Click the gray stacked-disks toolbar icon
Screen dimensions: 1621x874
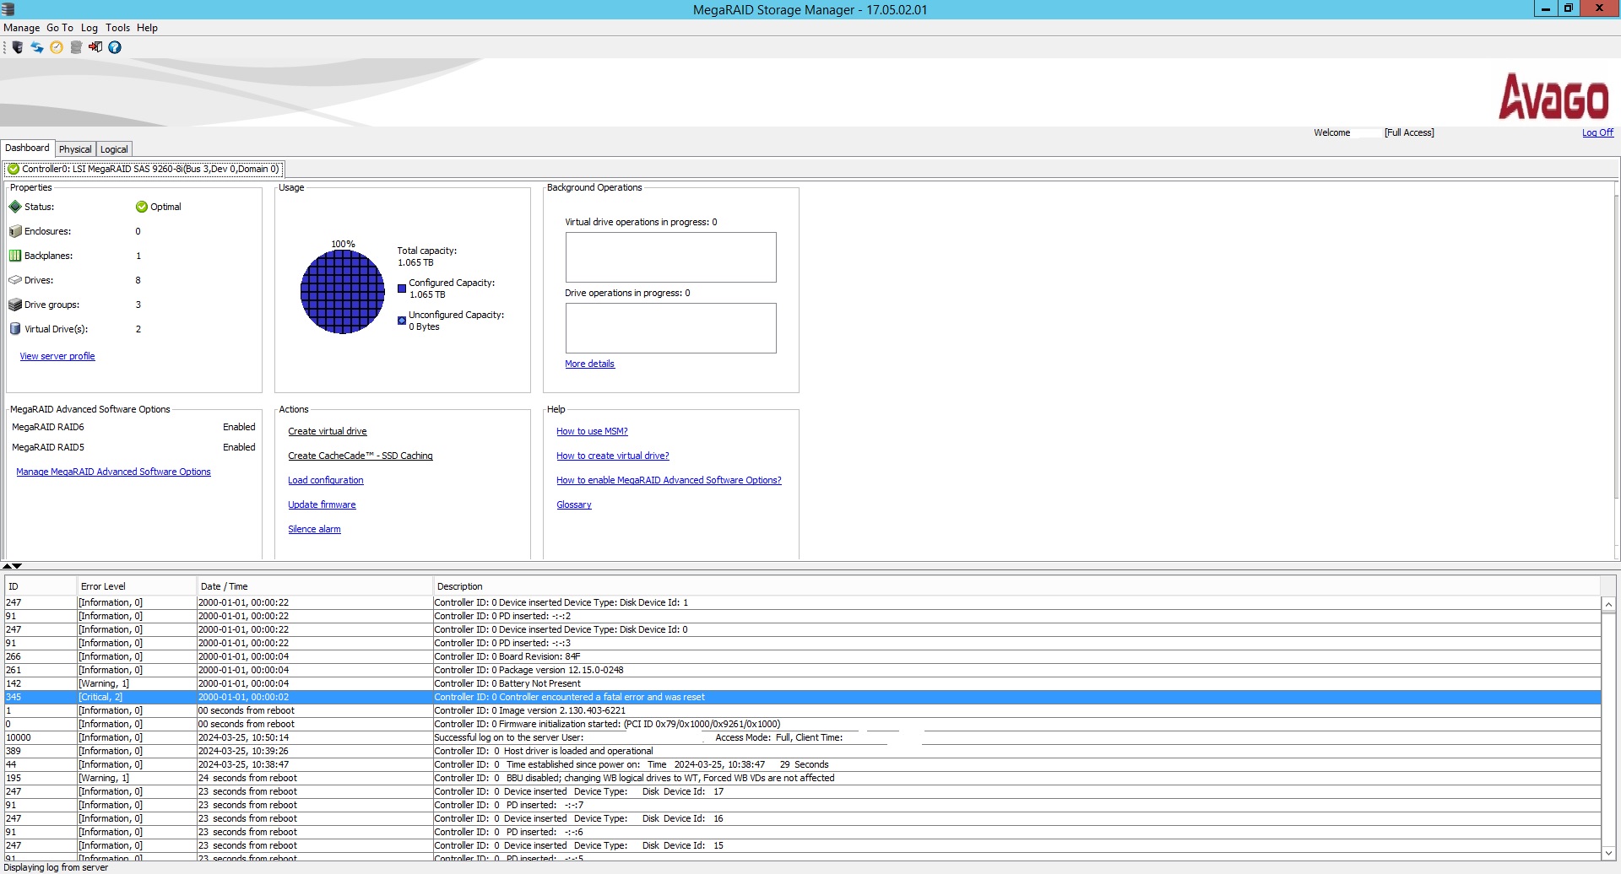point(76,47)
